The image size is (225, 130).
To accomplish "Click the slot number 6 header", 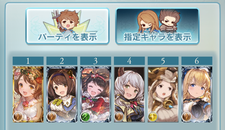I will pos(197,61).
